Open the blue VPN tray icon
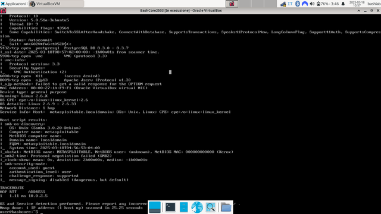The width and height of the screenshot is (381, 214). [305, 4]
